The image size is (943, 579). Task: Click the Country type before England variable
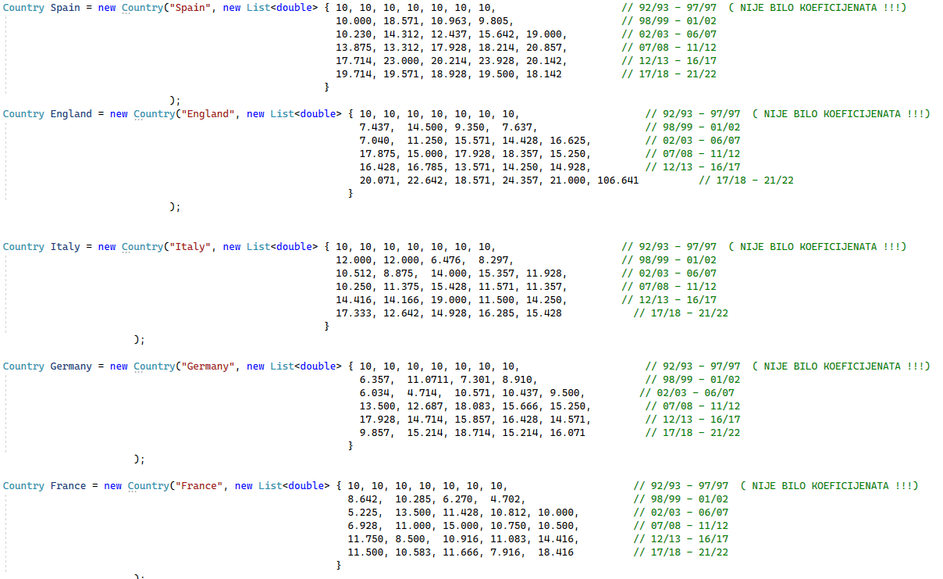point(23,114)
